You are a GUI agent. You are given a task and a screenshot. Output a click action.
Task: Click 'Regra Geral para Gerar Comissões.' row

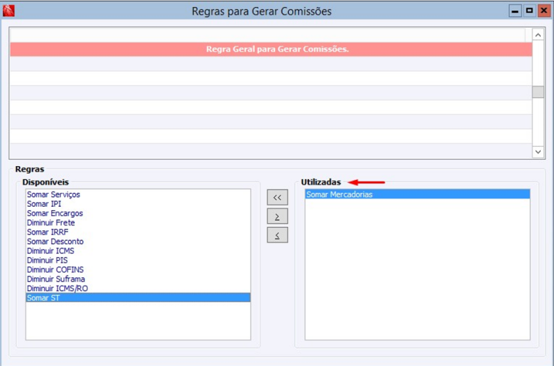(271, 49)
